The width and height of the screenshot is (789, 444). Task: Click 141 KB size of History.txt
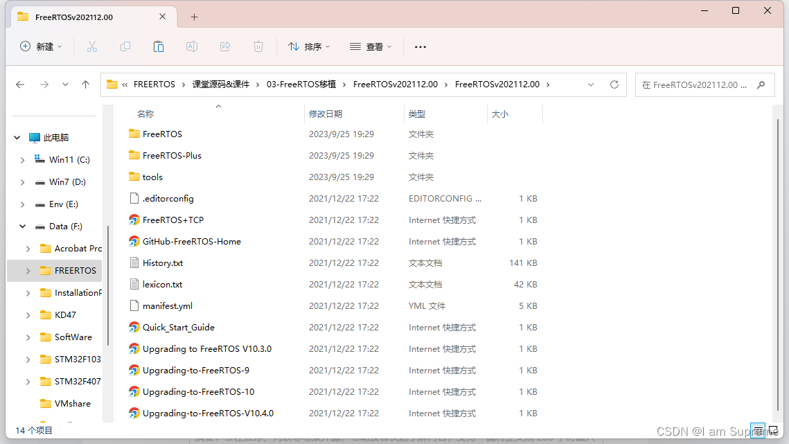pos(523,263)
